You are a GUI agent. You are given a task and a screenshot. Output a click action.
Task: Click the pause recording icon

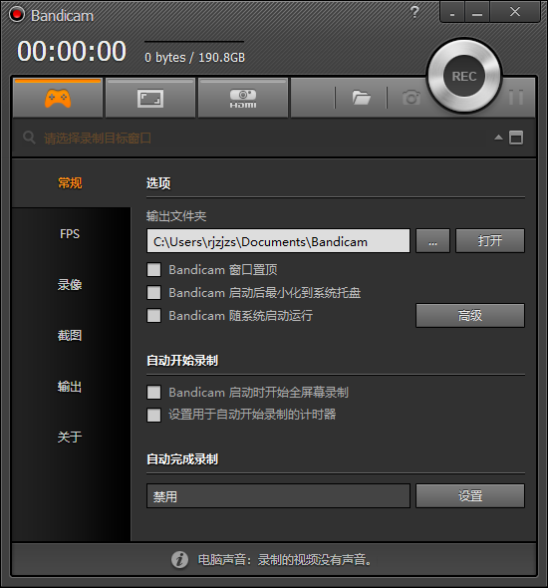point(516,97)
